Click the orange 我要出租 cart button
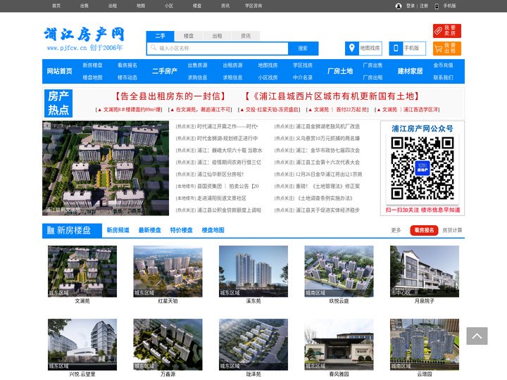The height and width of the screenshot is (380, 507). coord(447,49)
